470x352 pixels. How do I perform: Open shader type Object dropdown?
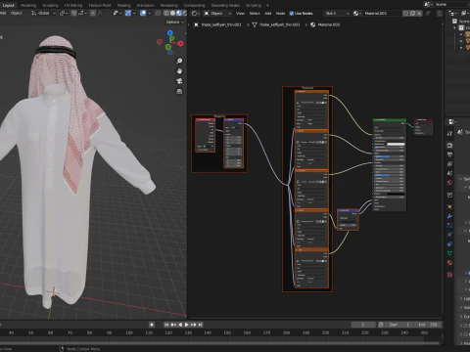pyautogui.click(x=217, y=13)
